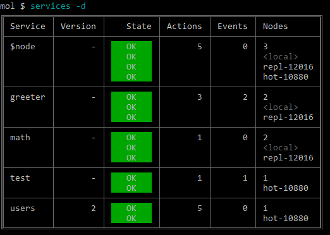Select the 'Version' column header
This screenshot has width=330, height=235.
click(x=78, y=27)
